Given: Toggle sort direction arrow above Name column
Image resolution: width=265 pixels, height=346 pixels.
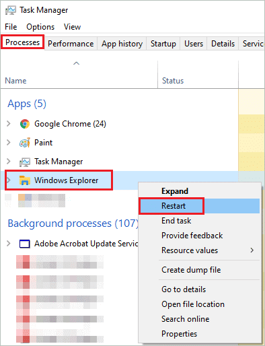Looking at the screenshot, I should (76, 63).
